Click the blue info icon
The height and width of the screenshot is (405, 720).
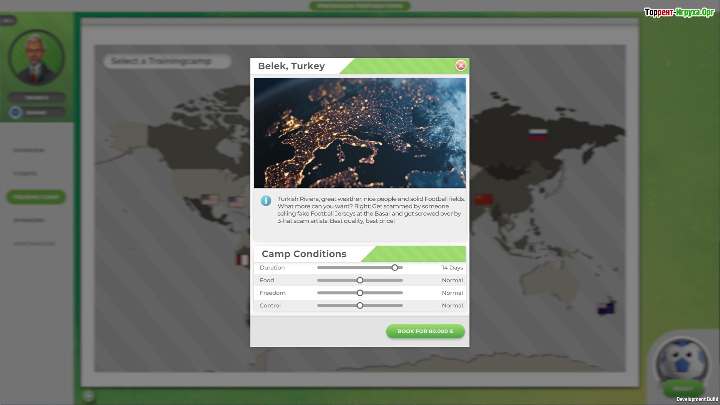[266, 201]
